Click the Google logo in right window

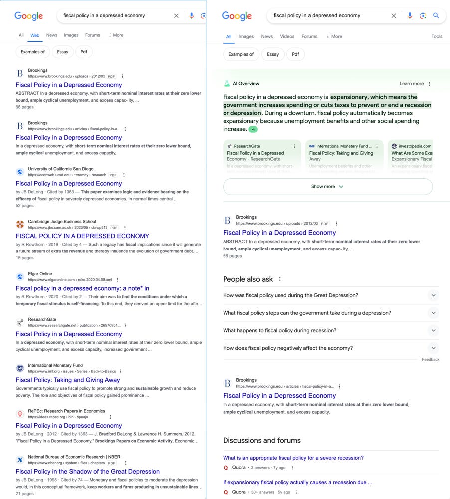point(237,16)
